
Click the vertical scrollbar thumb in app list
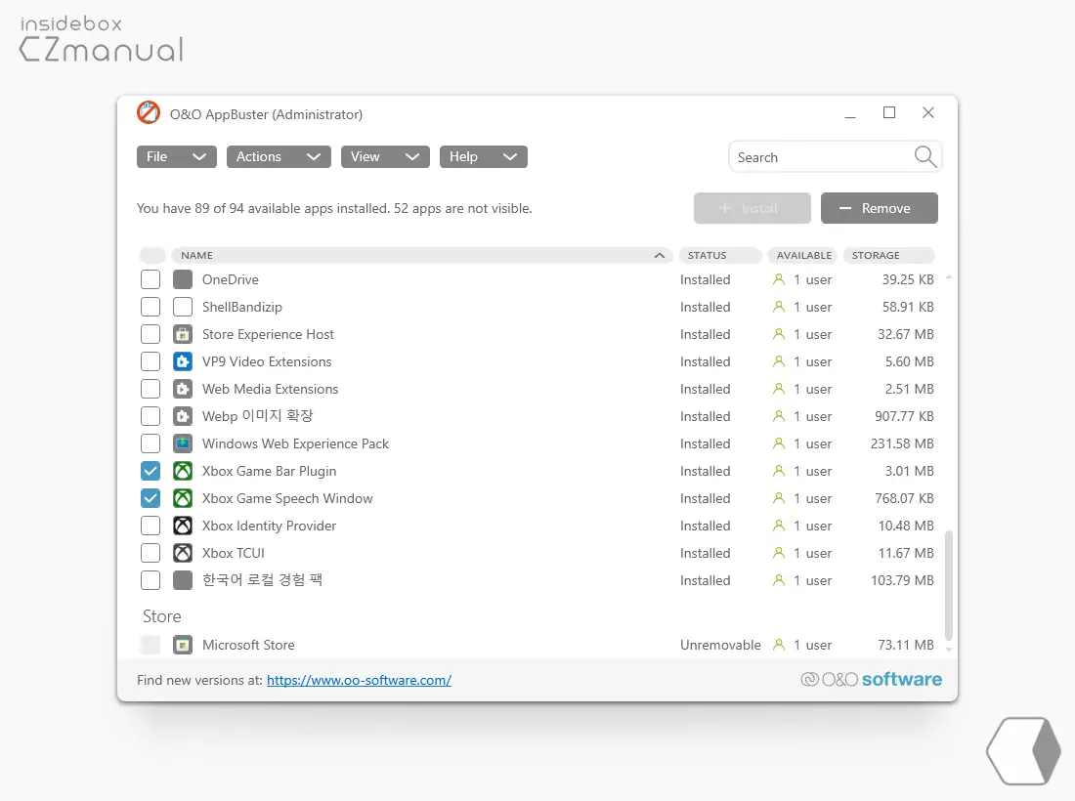click(x=948, y=586)
